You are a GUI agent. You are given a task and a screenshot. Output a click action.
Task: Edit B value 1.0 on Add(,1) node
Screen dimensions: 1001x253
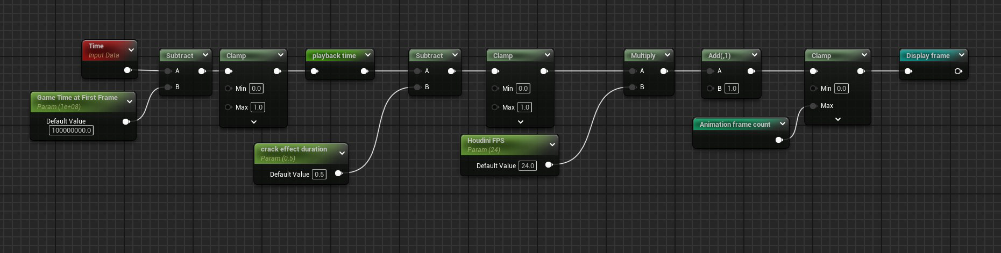click(x=732, y=89)
